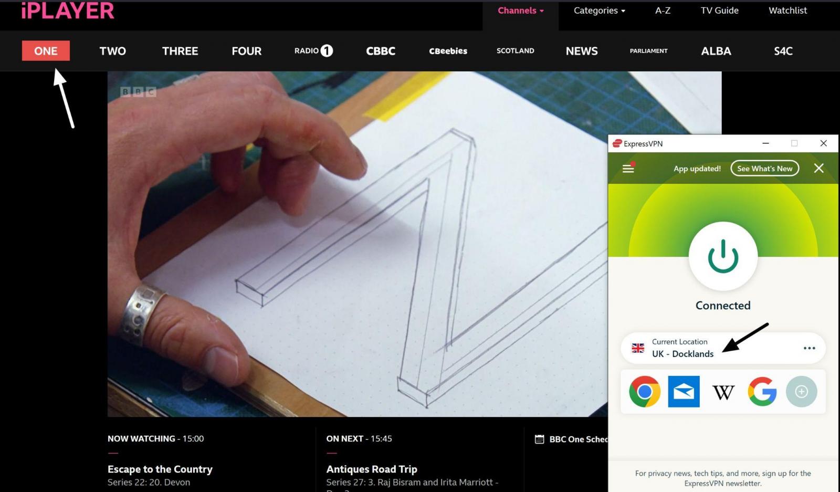Click the 'ON NEXT - 15:45' label
Viewport: 840px width, 492px height.
click(x=359, y=439)
